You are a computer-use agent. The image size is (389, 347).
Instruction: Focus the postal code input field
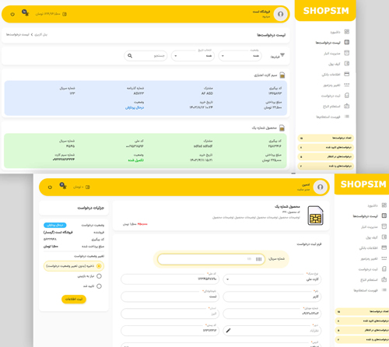[x=170, y=331]
